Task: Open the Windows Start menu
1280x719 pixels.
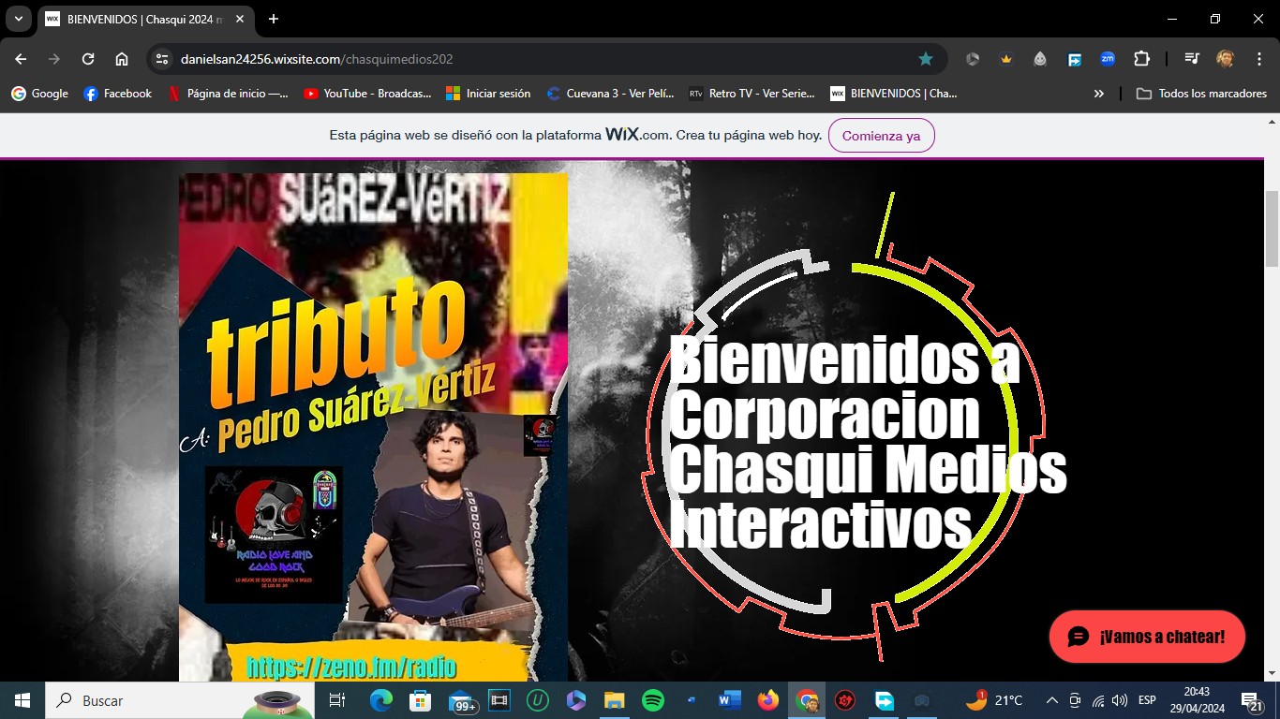Action: pyautogui.click(x=22, y=700)
